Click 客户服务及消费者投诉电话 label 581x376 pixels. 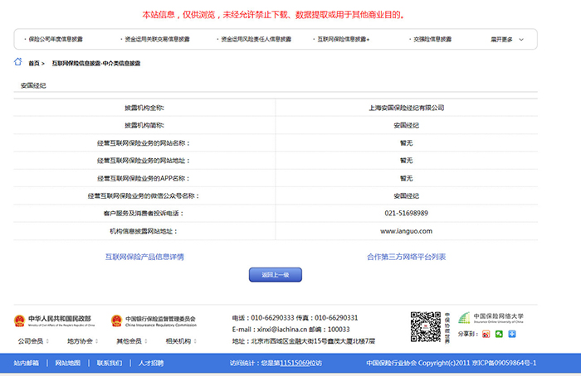144,214
